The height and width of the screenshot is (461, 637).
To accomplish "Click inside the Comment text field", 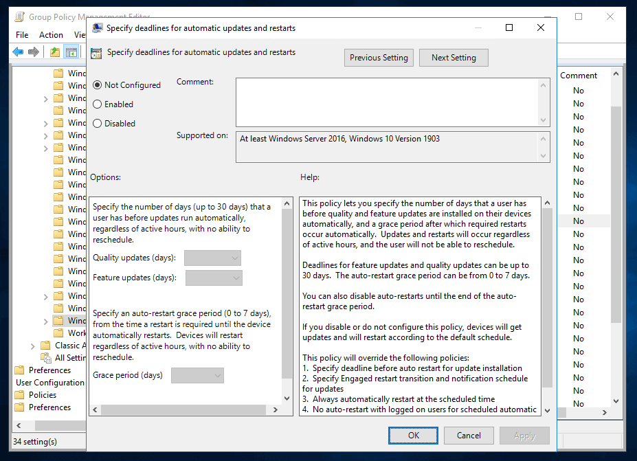I will pyautogui.click(x=390, y=100).
